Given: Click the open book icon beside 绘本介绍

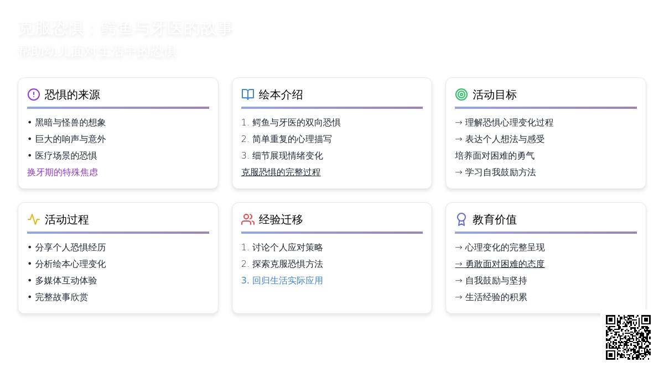Looking at the screenshot, I should click(x=247, y=94).
